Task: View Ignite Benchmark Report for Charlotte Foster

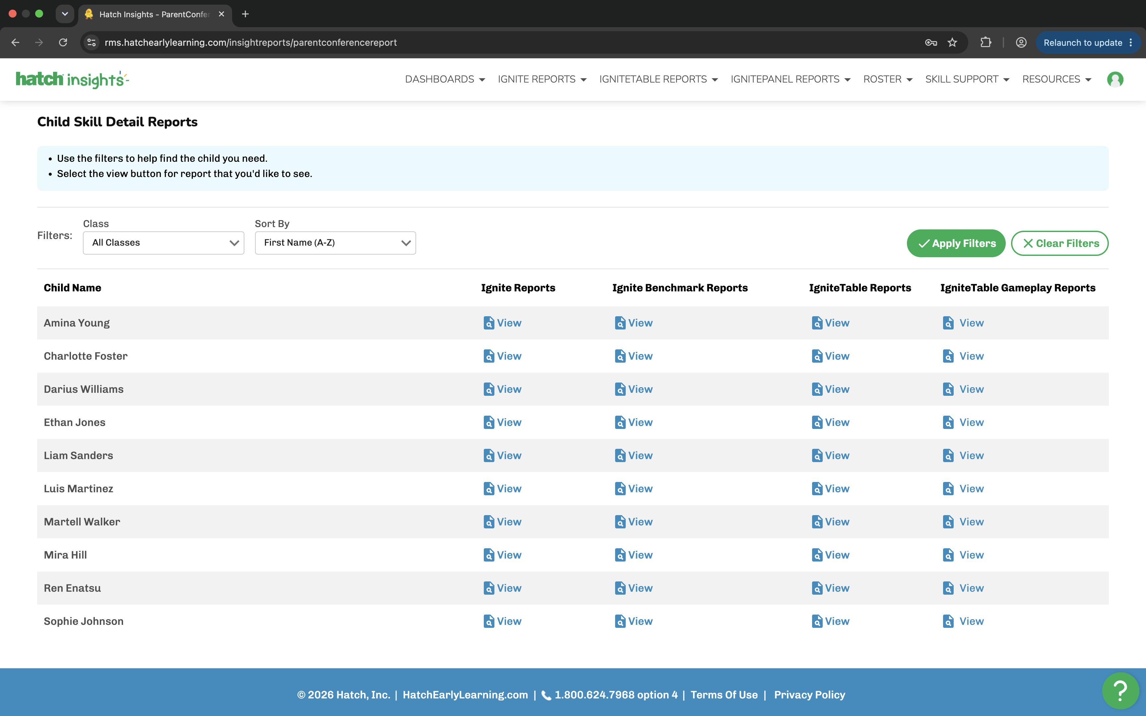Action: [x=633, y=356]
